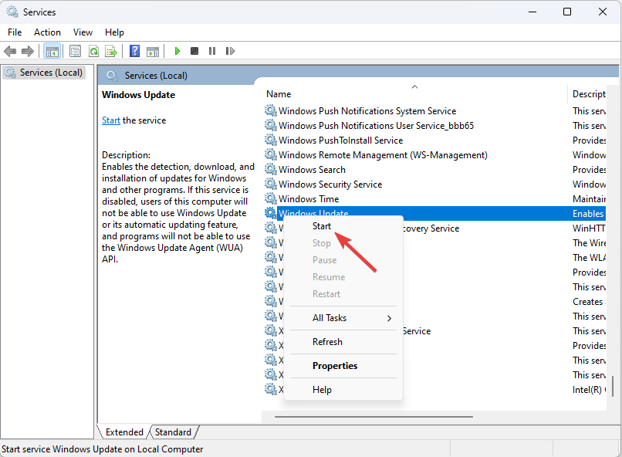Click the blue Start the service link

pyautogui.click(x=111, y=120)
